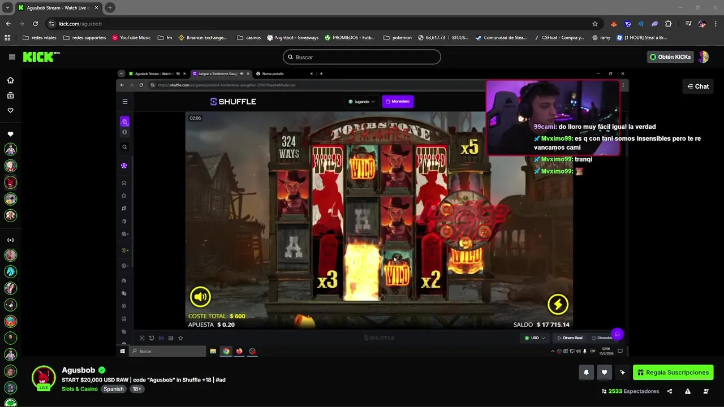724x407 pixels.
Task: Open Chrome media controls icon
Action: (x=688, y=24)
